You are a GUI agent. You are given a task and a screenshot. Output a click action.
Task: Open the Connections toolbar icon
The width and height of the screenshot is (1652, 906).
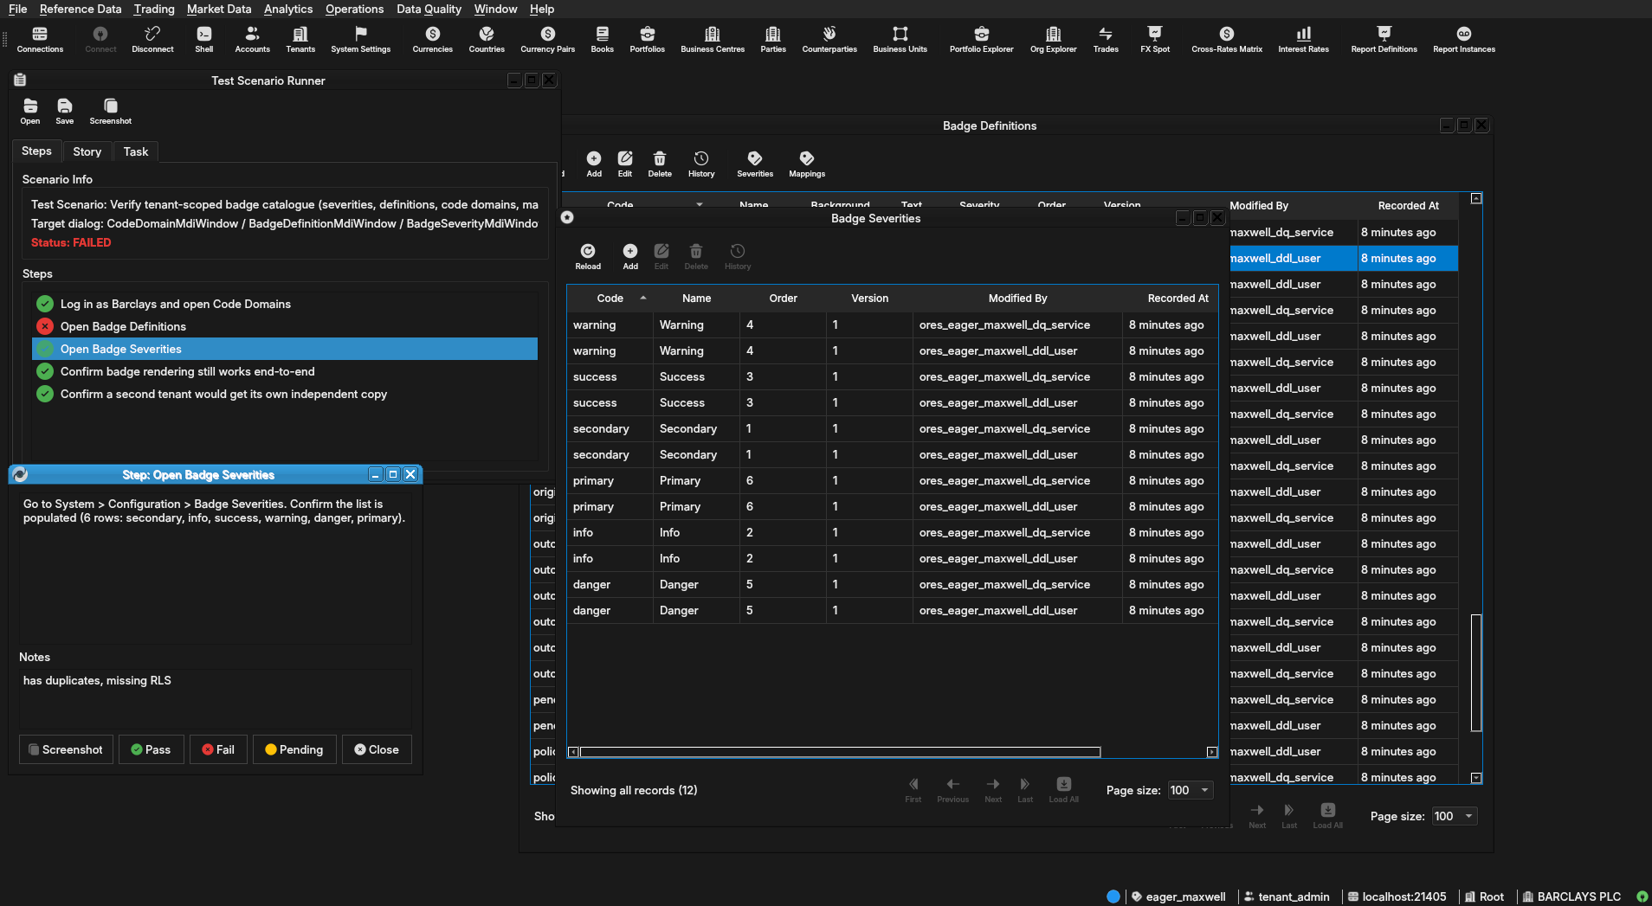(x=40, y=39)
